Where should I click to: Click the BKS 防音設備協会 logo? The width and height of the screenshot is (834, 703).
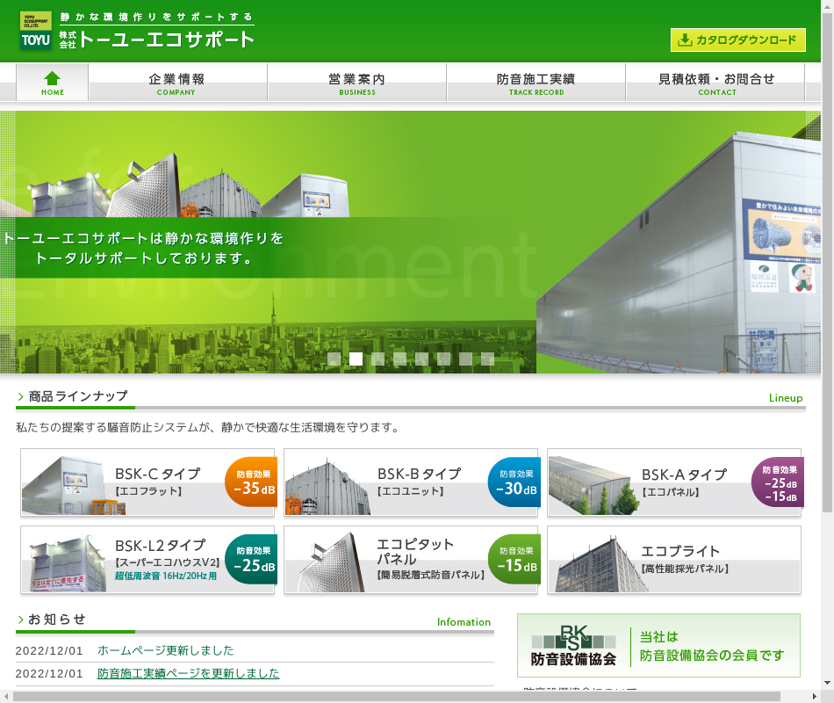point(573,646)
